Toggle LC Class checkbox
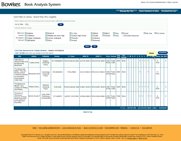 click(70, 33)
